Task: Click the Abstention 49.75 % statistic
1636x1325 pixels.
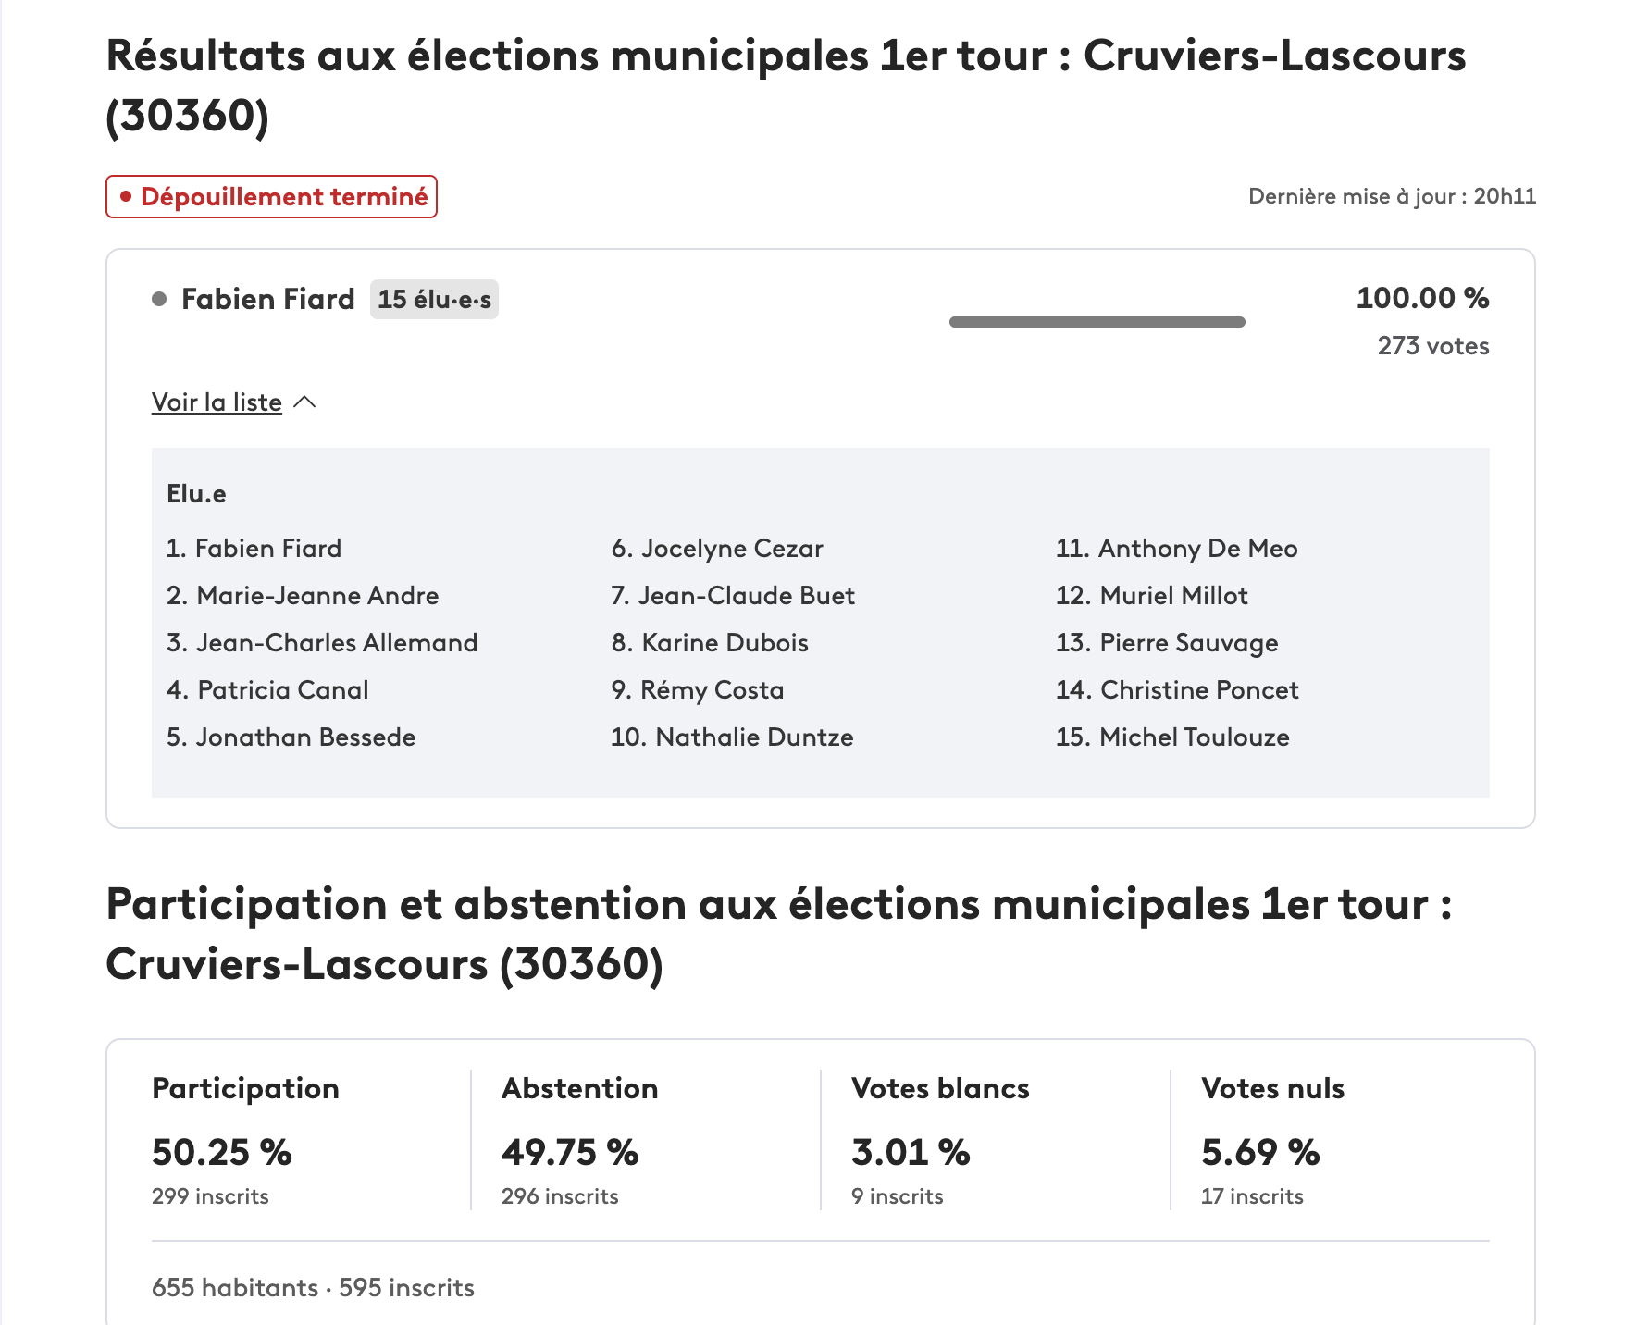Action: pyautogui.click(x=570, y=1152)
